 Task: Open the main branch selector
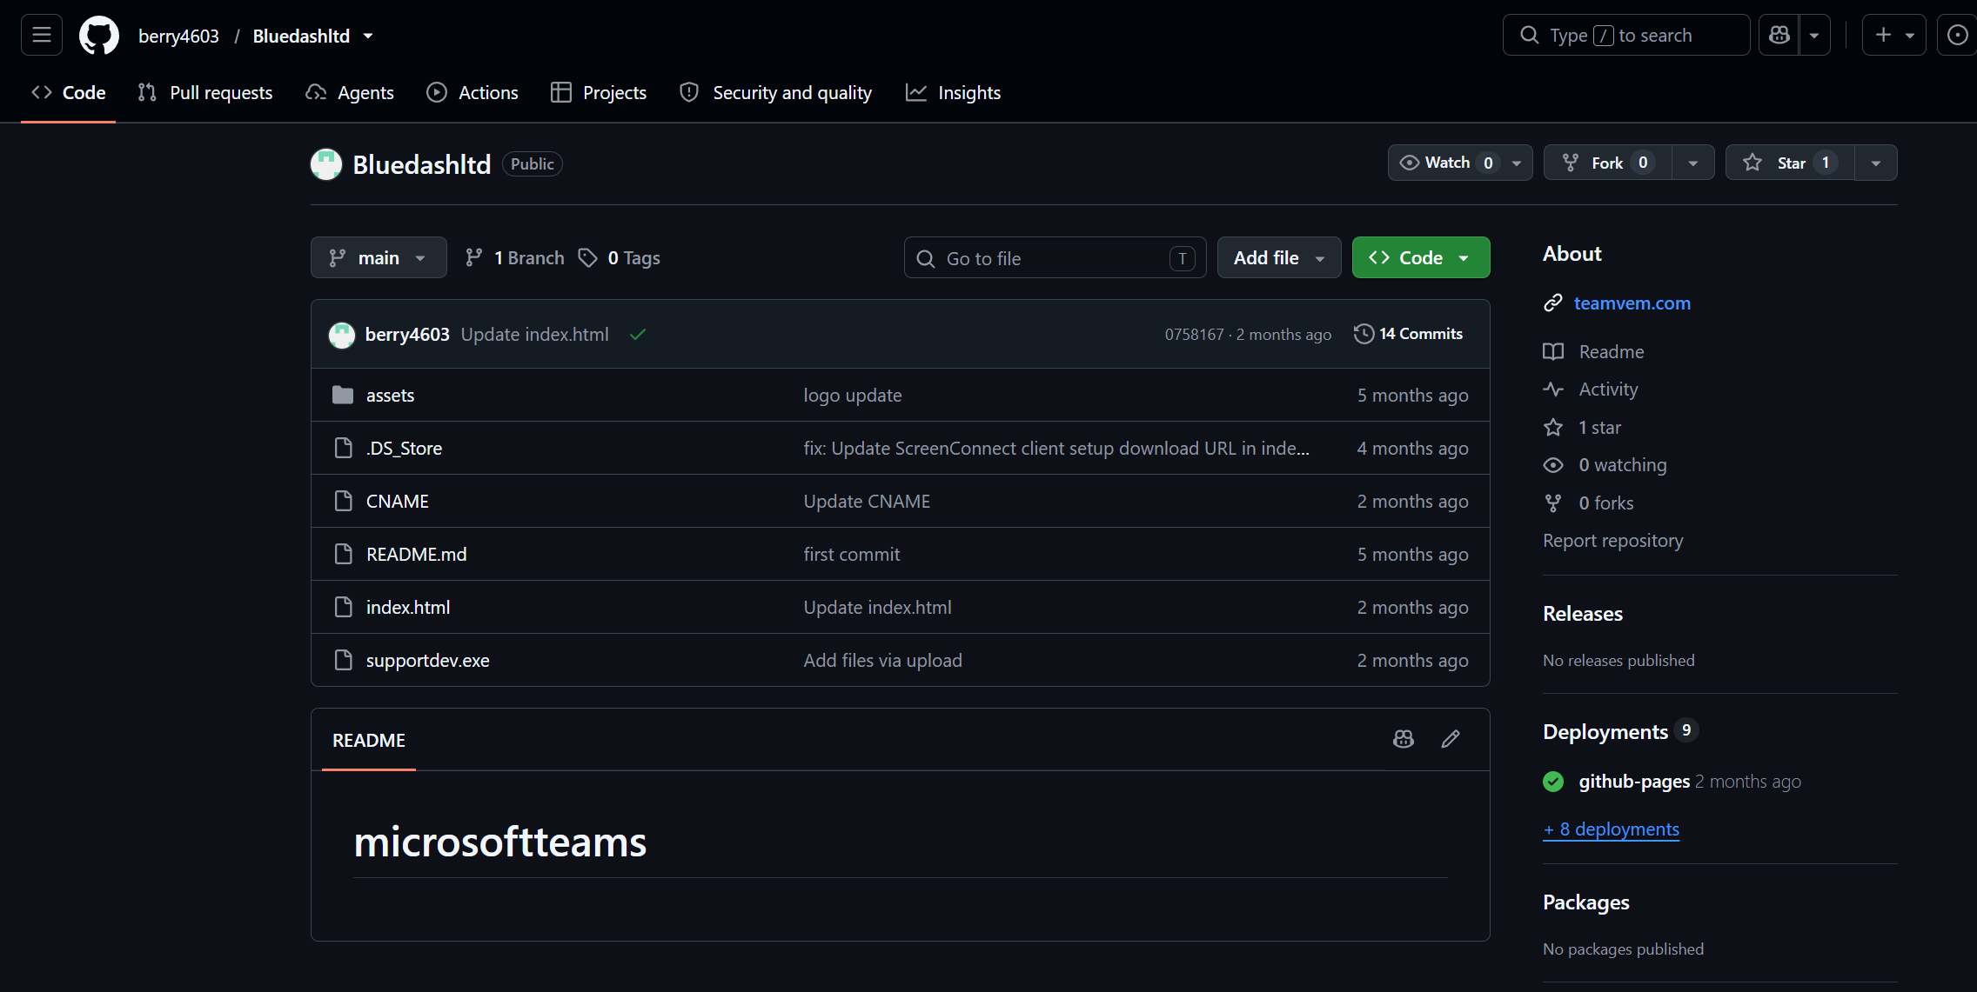pos(379,257)
